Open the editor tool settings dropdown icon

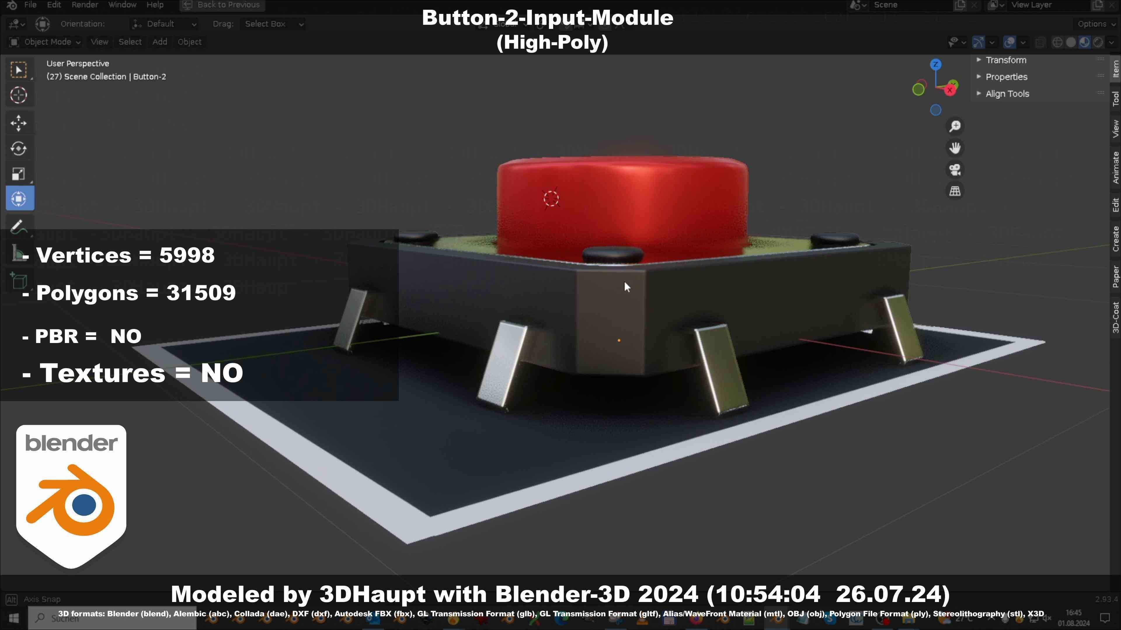coord(17,24)
